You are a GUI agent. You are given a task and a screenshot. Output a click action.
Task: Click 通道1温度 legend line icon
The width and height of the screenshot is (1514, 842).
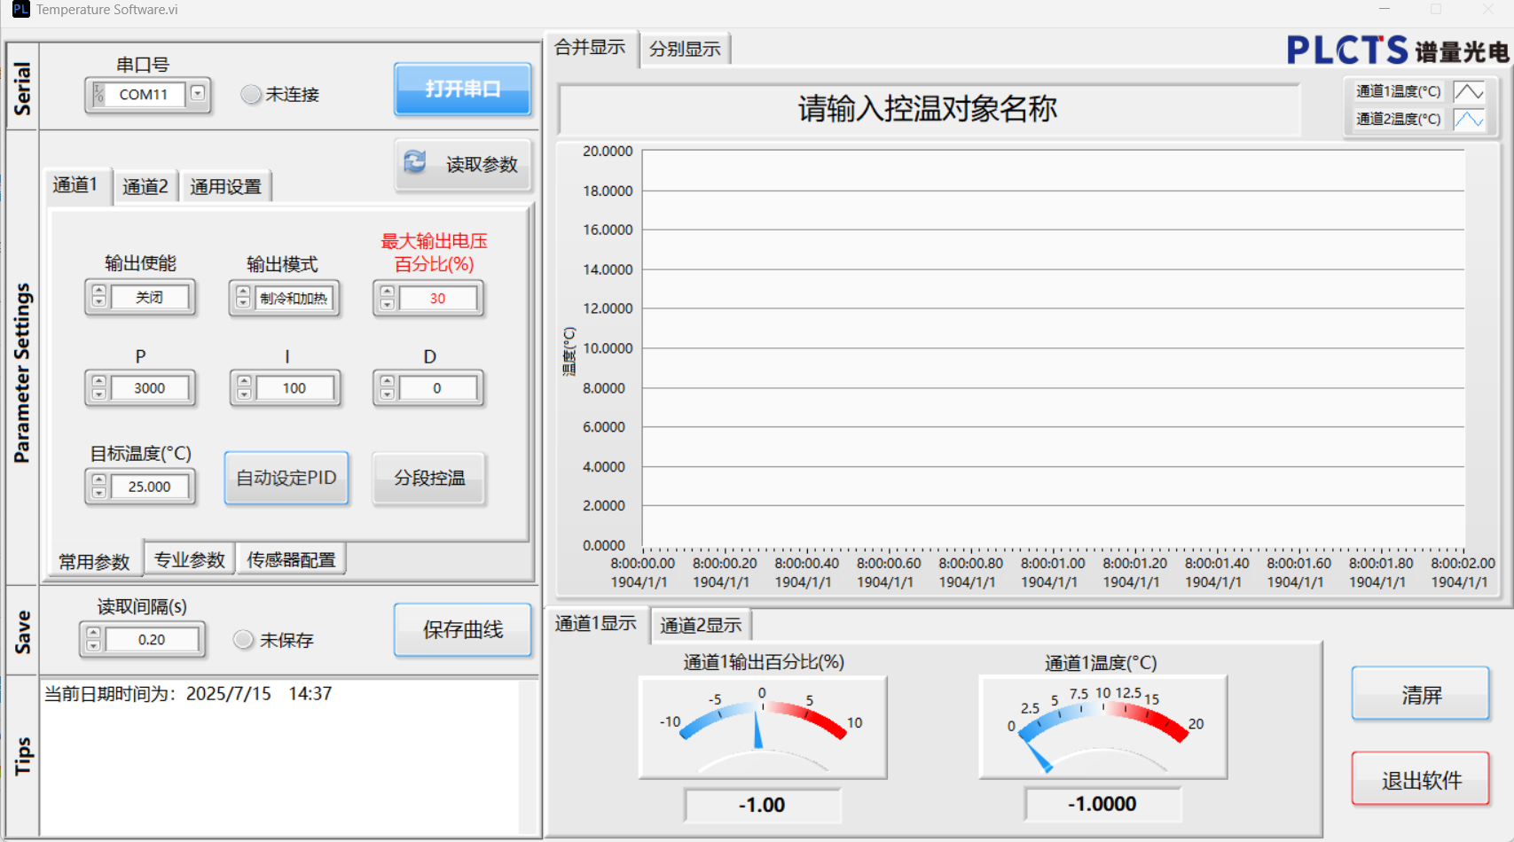click(1469, 91)
